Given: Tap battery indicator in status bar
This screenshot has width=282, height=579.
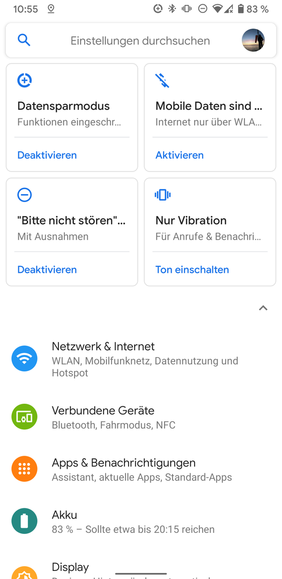Looking at the screenshot, I should (x=241, y=9).
